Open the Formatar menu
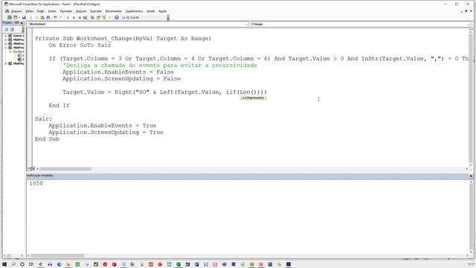The height and width of the screenshot is (268, 476). tap(66, 11)
